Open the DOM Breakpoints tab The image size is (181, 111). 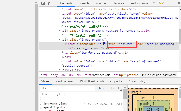click(x=92, y=81)
